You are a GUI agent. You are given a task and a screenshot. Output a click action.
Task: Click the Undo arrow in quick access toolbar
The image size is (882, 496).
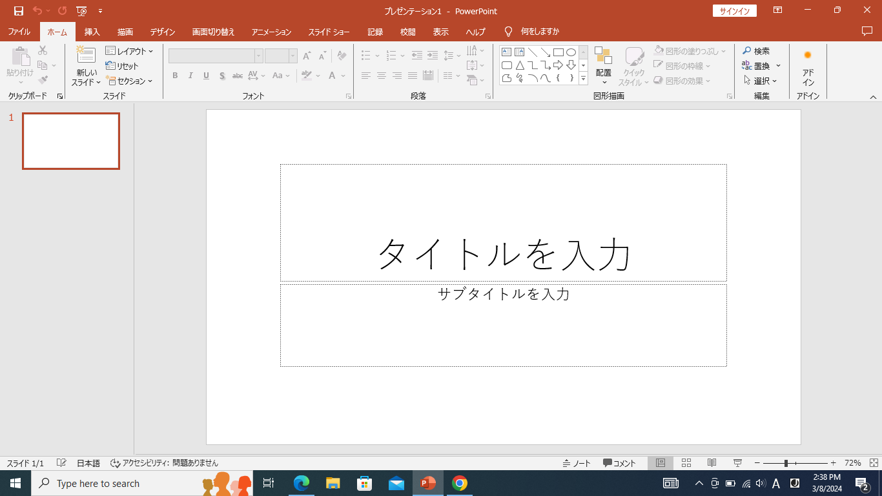pos(37,11)
